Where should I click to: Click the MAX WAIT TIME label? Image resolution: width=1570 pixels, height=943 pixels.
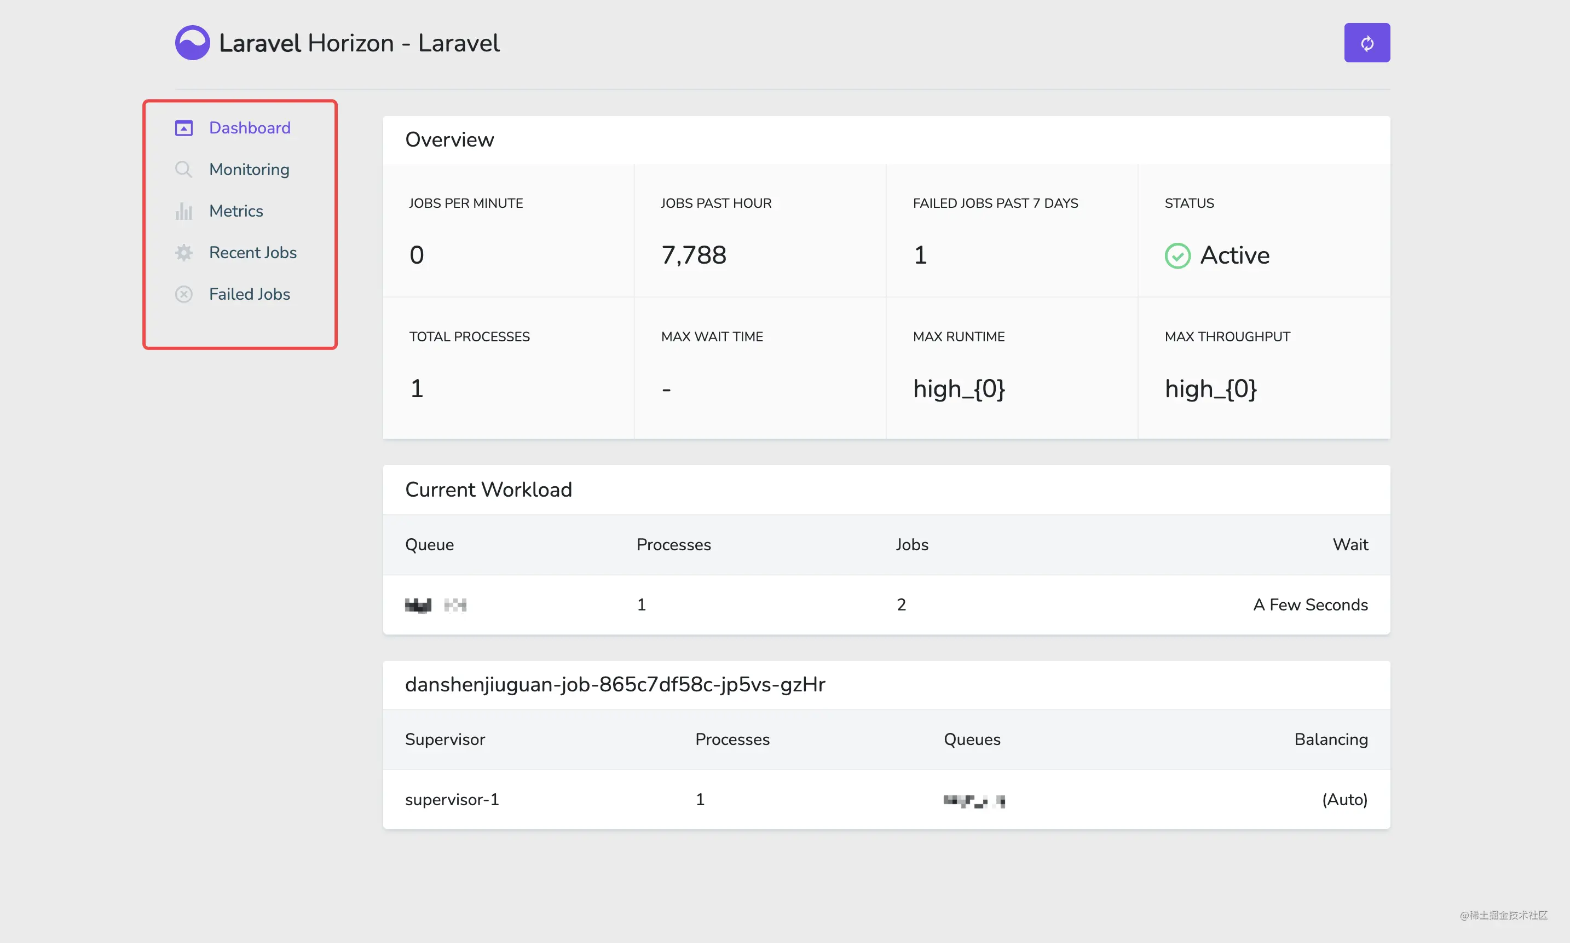click(x=712, y=337)
